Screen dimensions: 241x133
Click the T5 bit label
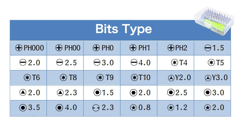click(220, 63)
